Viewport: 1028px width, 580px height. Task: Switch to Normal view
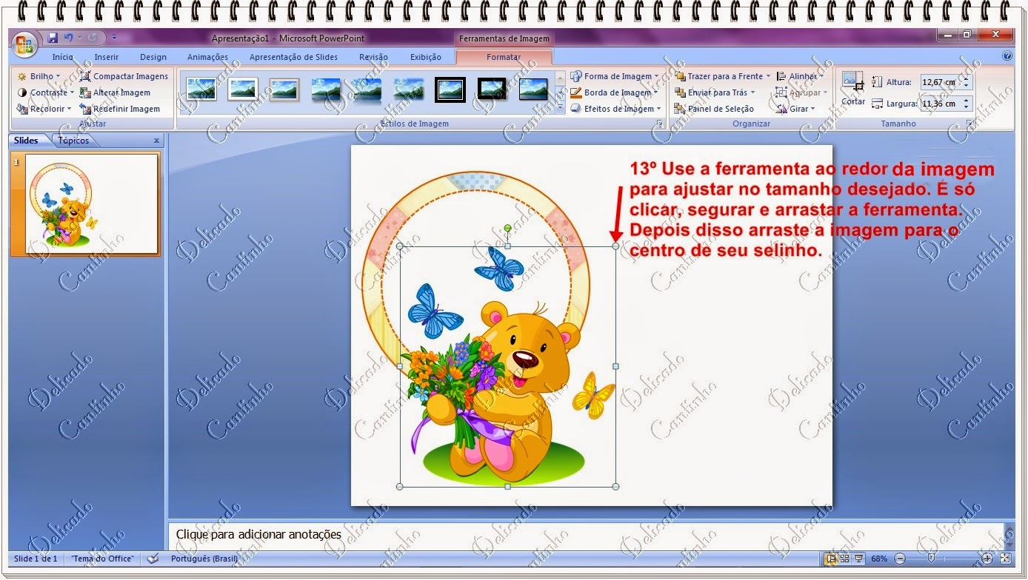tap(831, 559)
